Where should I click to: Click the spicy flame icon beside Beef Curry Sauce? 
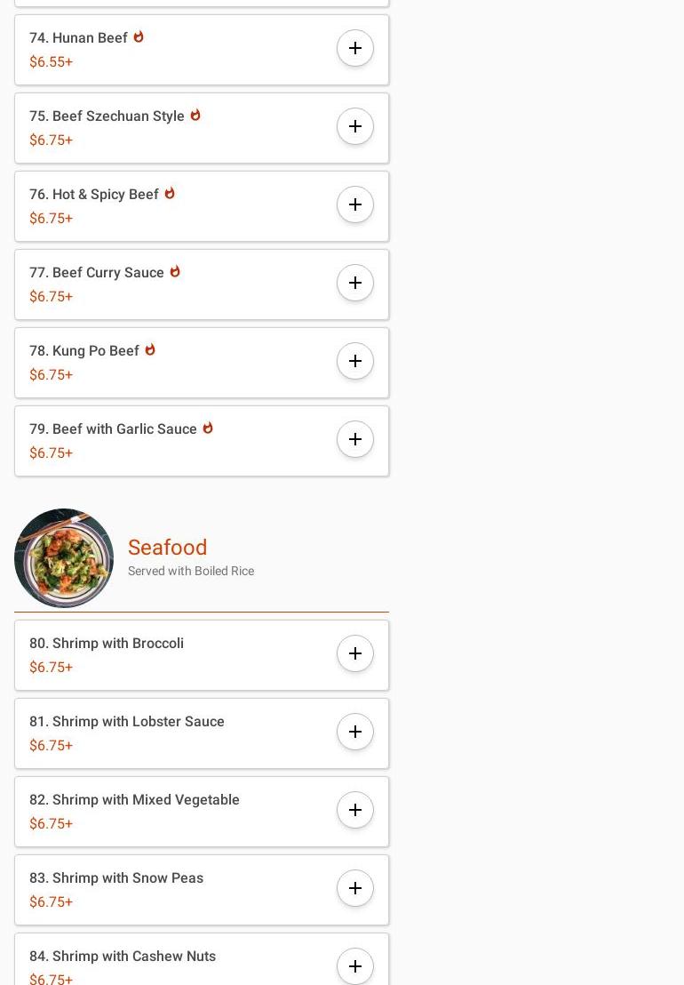pyautogui.click(x=175, y=272)
